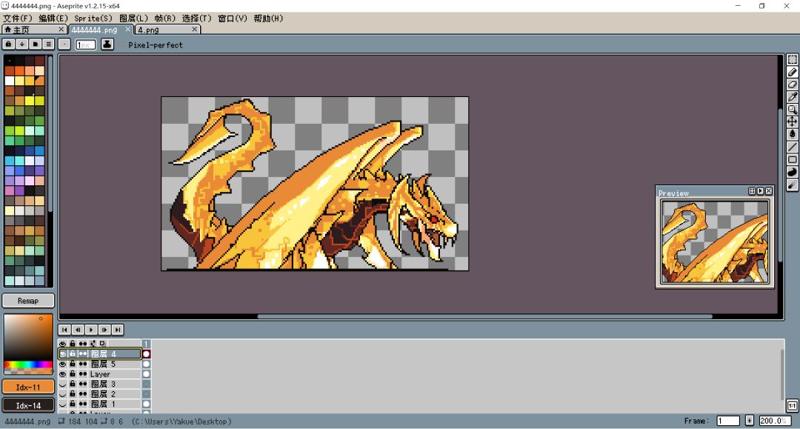Select the Eyedropper tool
The height and width of the screenshot is (429, 800).
pyautogui.click(x=793, y=97)
